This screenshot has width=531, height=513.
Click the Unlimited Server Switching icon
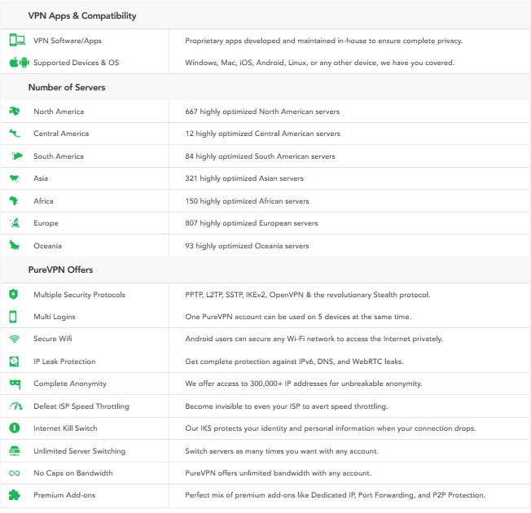(15, 451)
